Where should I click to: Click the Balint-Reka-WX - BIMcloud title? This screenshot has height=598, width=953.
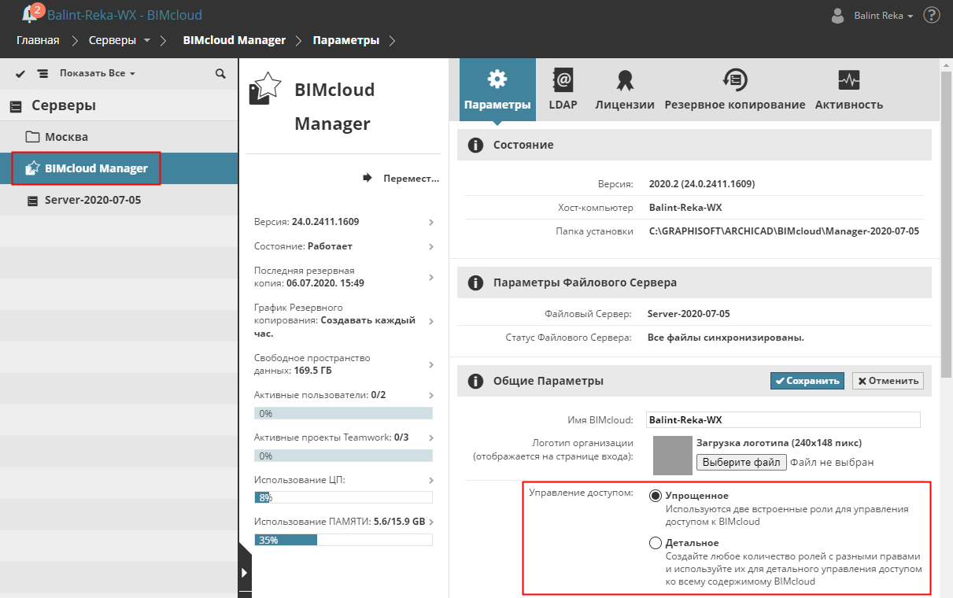(x=125, y=15)
